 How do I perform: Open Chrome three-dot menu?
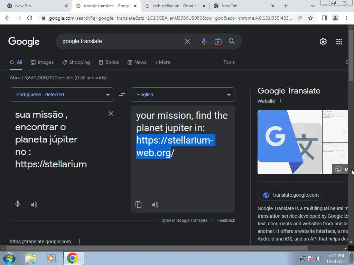point(346,18)
